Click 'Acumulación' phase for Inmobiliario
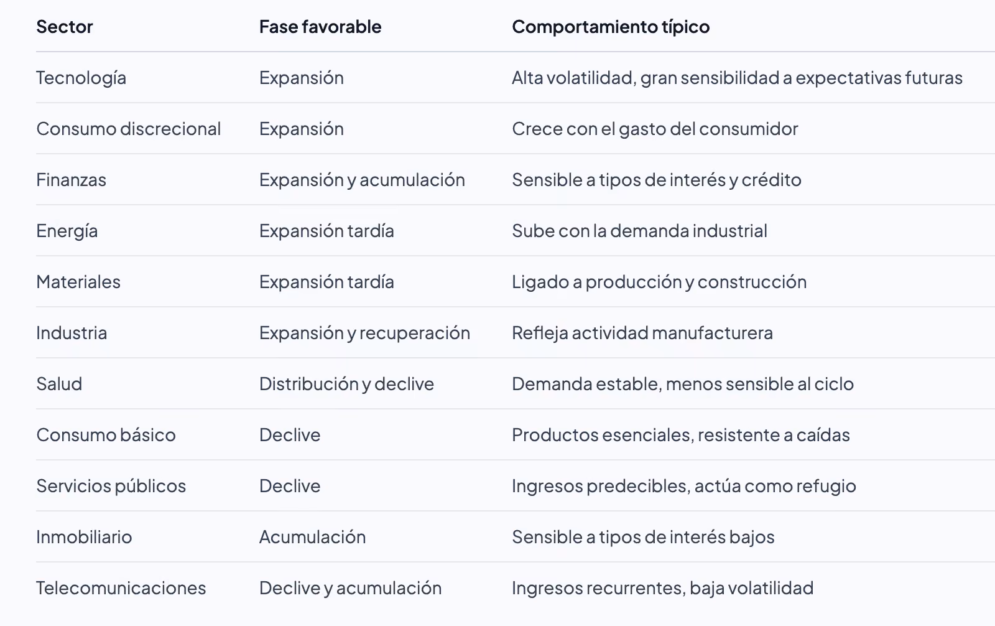995x626 pixels. [313, 537]
